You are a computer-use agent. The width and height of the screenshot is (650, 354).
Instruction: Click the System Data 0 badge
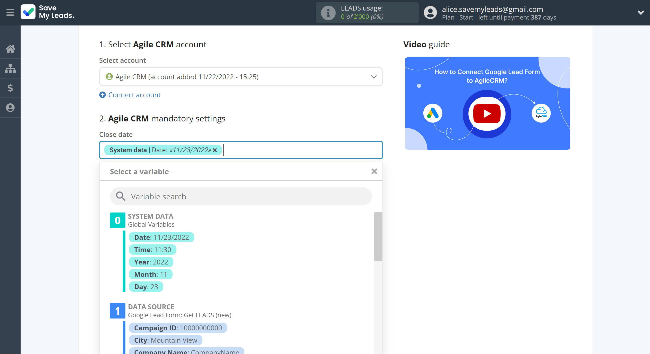118,220
